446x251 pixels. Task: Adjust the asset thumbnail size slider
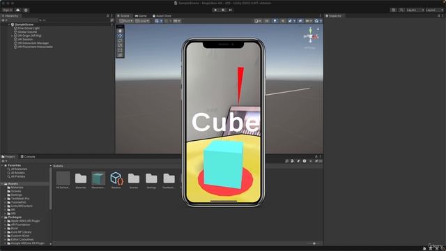(314, 243)
